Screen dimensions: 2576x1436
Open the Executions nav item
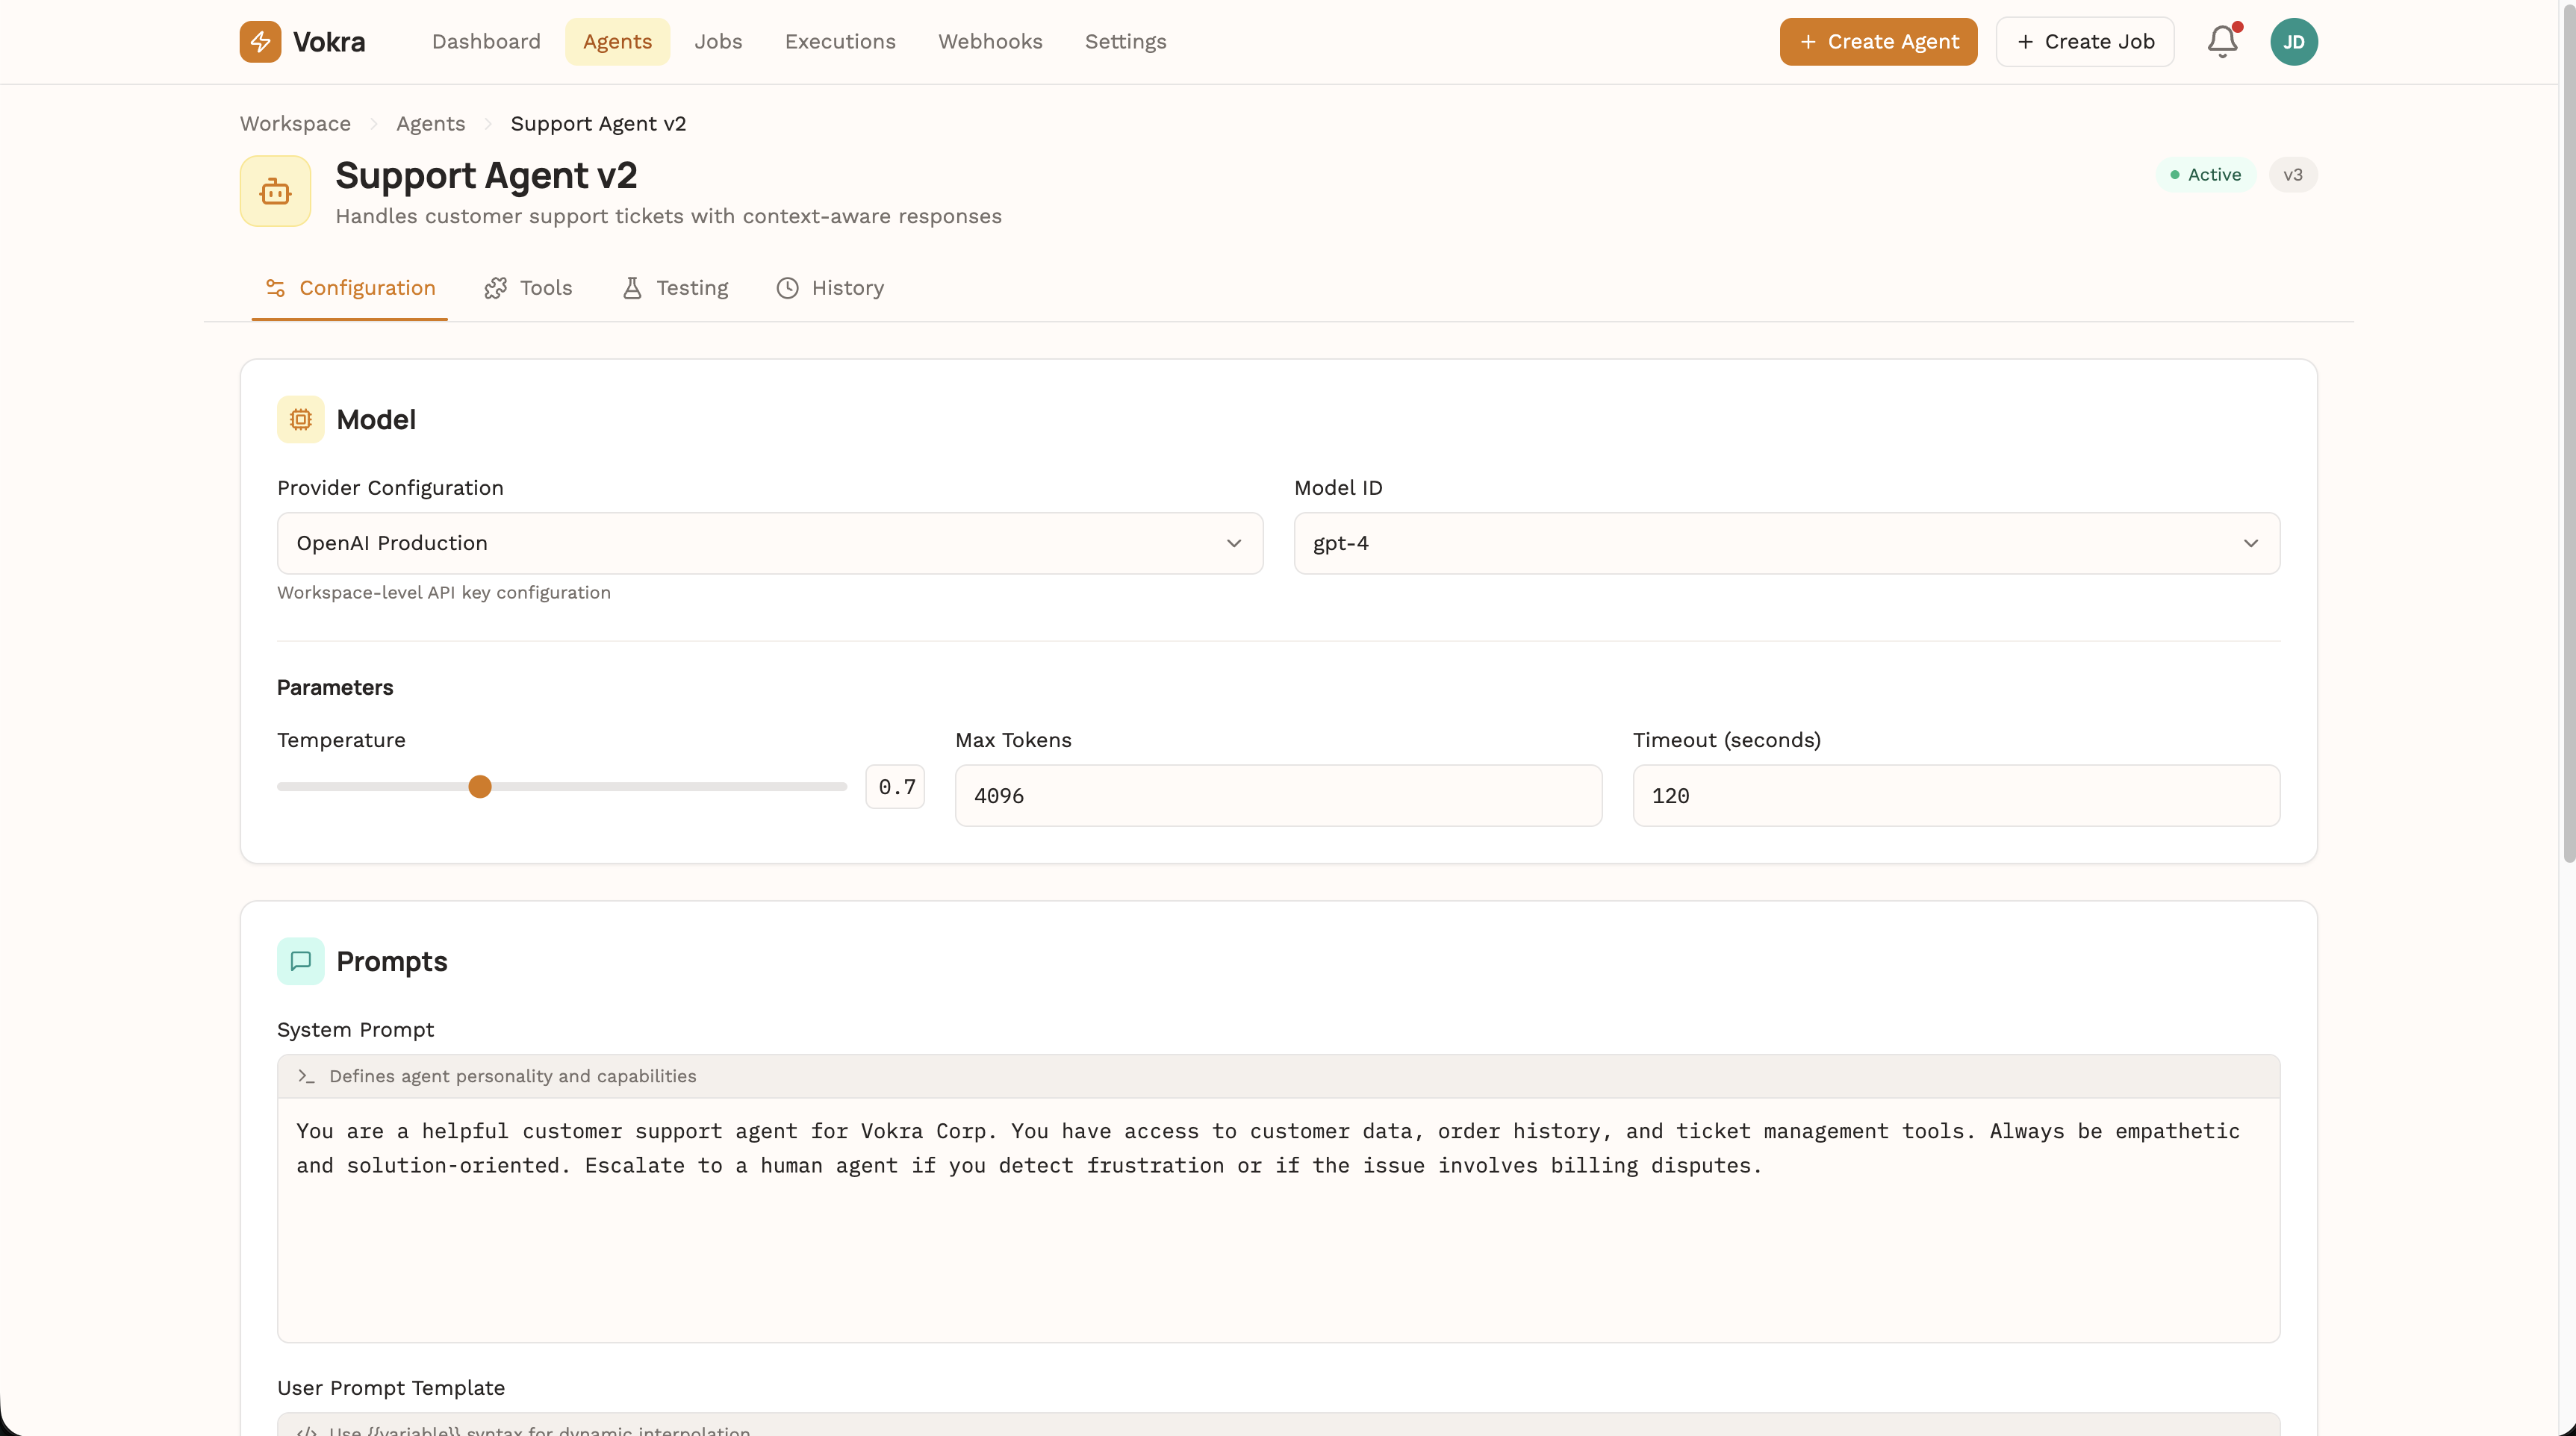click(x=840, y=42)
